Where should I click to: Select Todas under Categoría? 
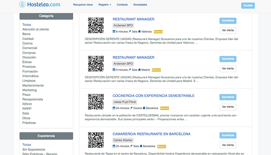27,25
